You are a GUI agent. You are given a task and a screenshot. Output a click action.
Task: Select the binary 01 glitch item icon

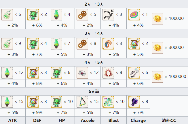point(108,102)
